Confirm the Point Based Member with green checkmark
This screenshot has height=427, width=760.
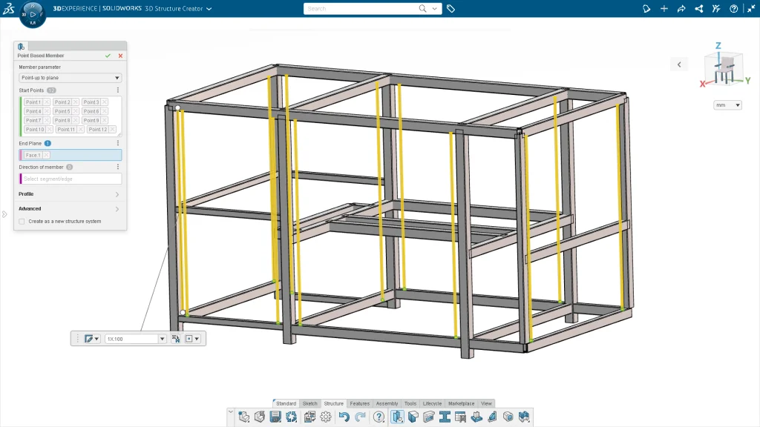point(108,56)
